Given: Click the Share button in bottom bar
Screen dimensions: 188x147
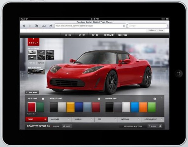Looking at the screenshot, I should [153, 126].
